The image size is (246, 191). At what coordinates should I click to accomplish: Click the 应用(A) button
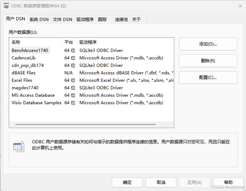[x=195, y=182]
